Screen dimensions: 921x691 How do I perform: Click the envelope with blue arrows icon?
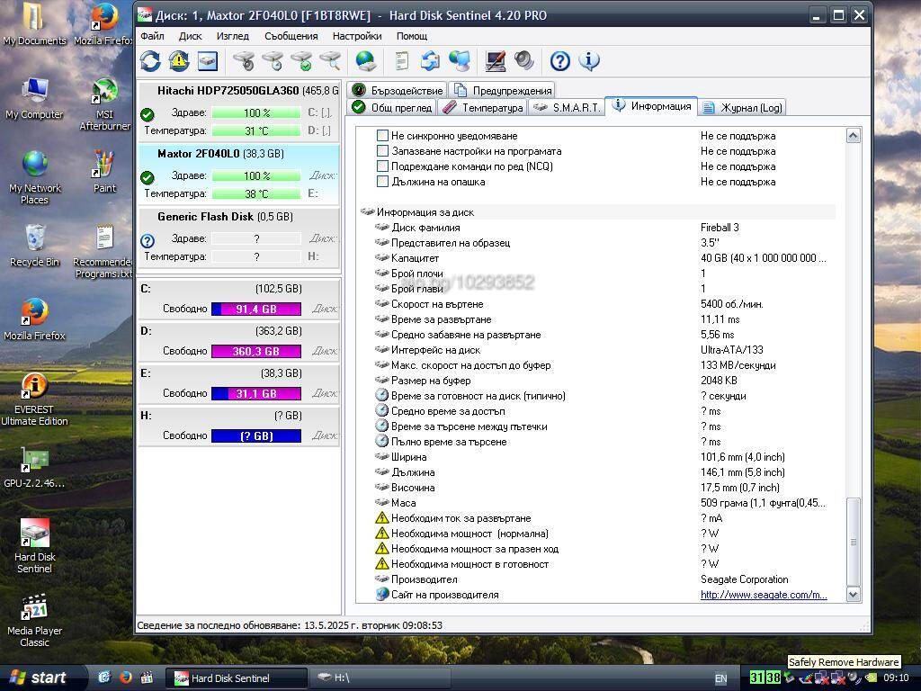click(431, 60)
